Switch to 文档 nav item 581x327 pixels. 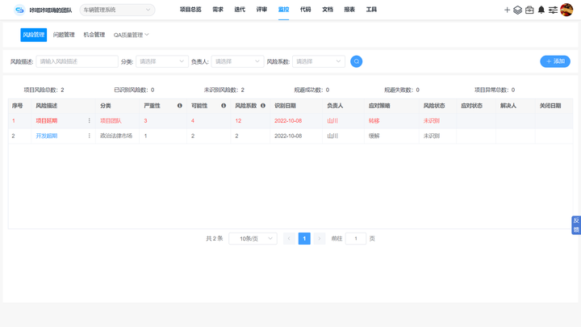click(x=328, y=10)
